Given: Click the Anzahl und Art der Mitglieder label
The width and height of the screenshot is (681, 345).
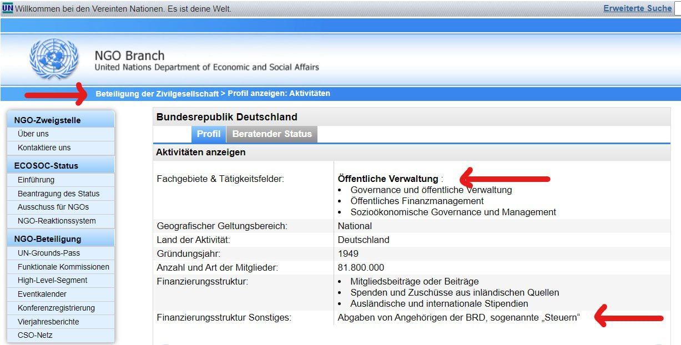Looking at the screenshot, I should 218,267.
